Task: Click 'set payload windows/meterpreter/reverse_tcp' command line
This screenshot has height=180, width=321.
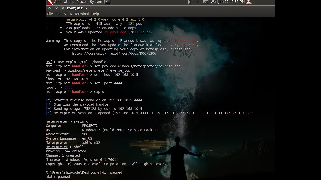Action: tap(137, 66)
